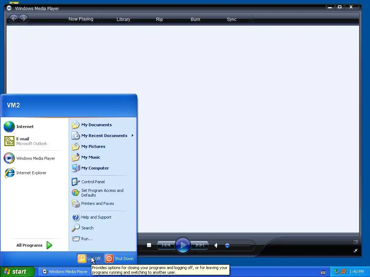Screen dimensions: 370x277
Task: Click the Log Off button
Action: click(x=90, y=258)
